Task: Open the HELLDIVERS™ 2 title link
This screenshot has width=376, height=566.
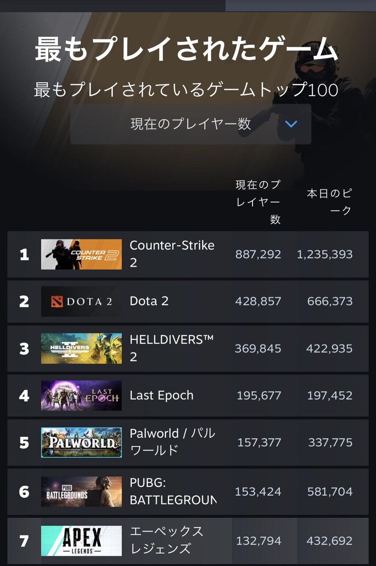Action: tap(171, 348)
